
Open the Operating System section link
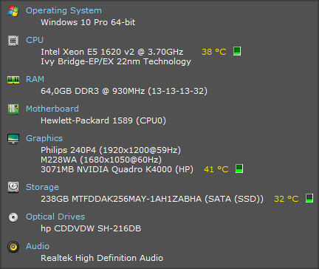point(64,10)
